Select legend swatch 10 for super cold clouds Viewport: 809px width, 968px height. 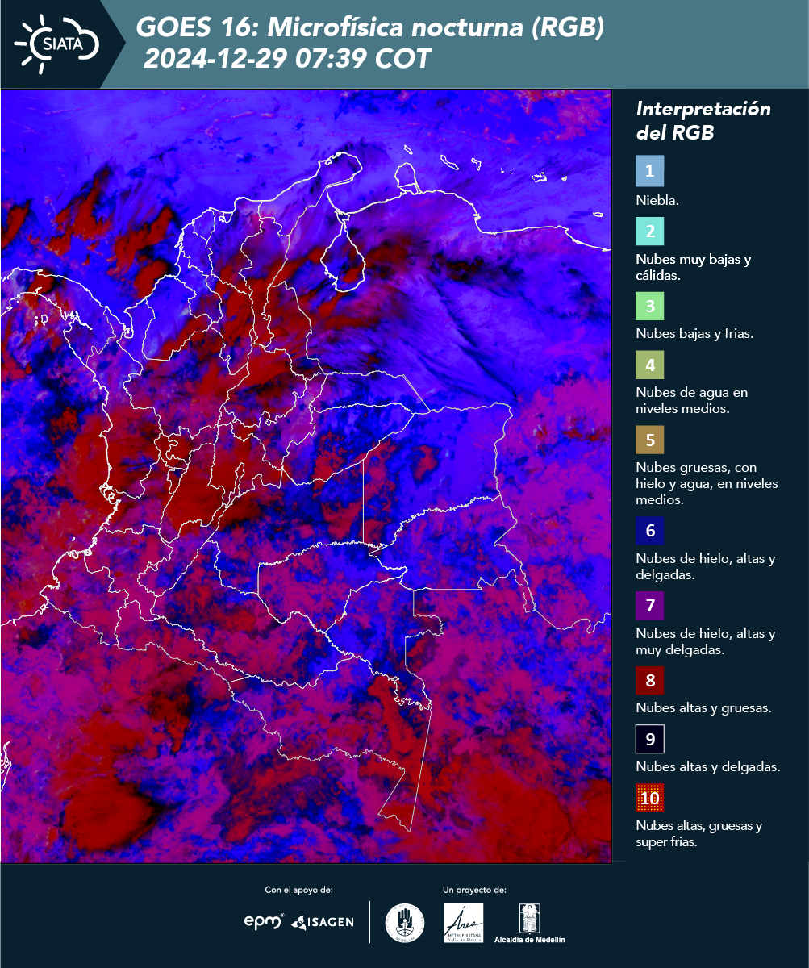tap(649, 799)
